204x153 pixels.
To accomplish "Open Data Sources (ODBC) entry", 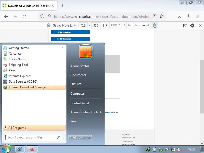I will click(34, 82).
